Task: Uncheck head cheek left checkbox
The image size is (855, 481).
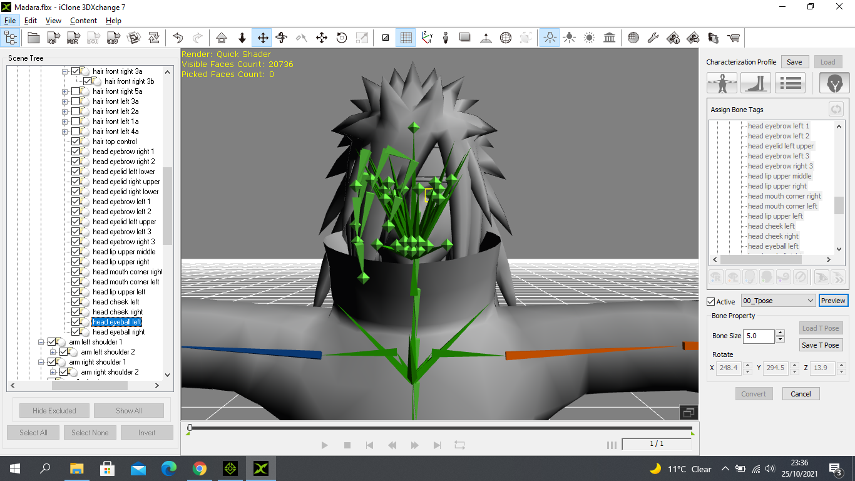Action: pyautogui.click(x=76, y=302)
